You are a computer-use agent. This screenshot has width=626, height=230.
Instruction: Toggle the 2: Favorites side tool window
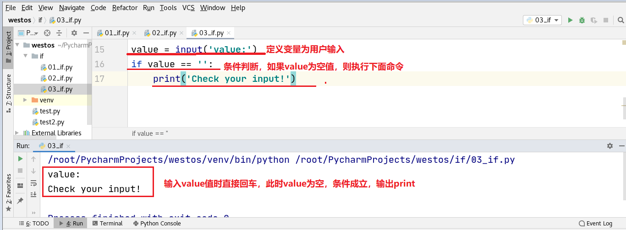tap(8, 193)
